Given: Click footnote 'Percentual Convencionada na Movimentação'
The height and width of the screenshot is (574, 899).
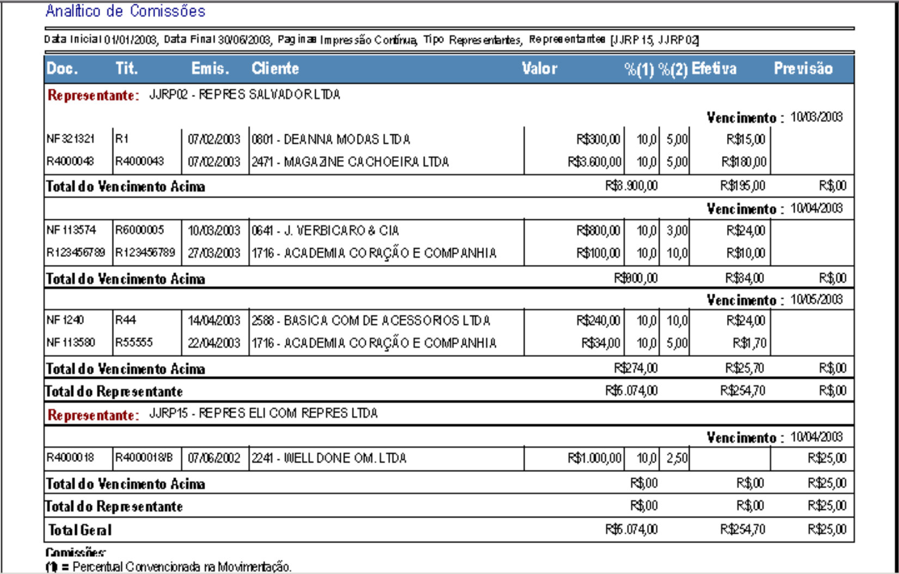Looking at the screenshot, I should pos(181,567).
